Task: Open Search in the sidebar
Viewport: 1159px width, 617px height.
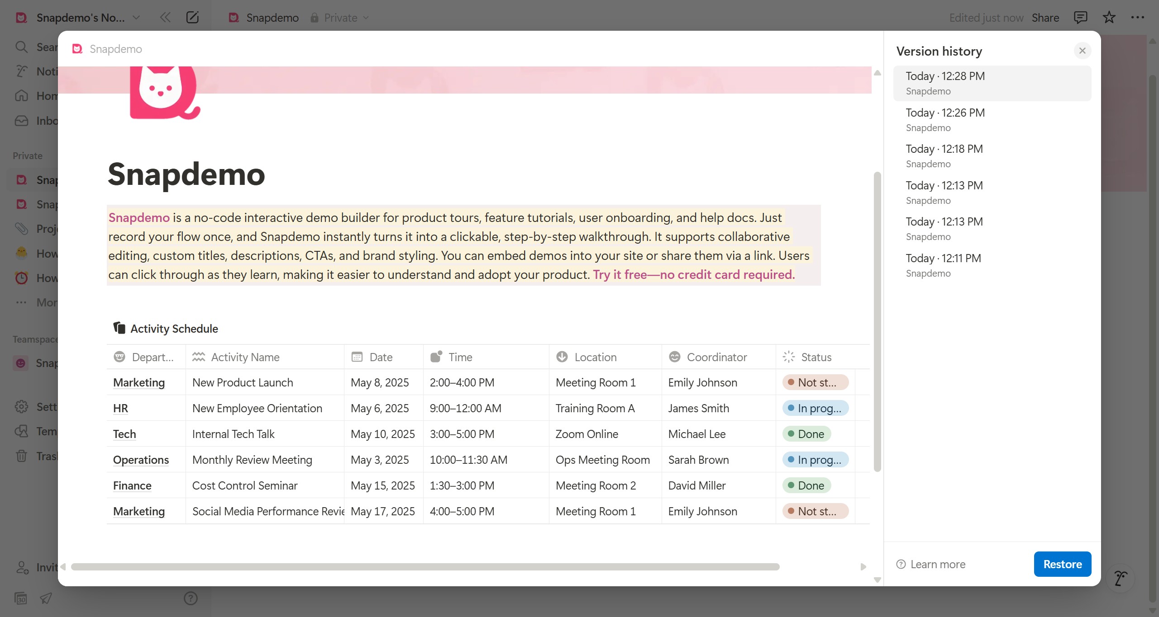Action: pyautogui.click(x=35, y=47)
